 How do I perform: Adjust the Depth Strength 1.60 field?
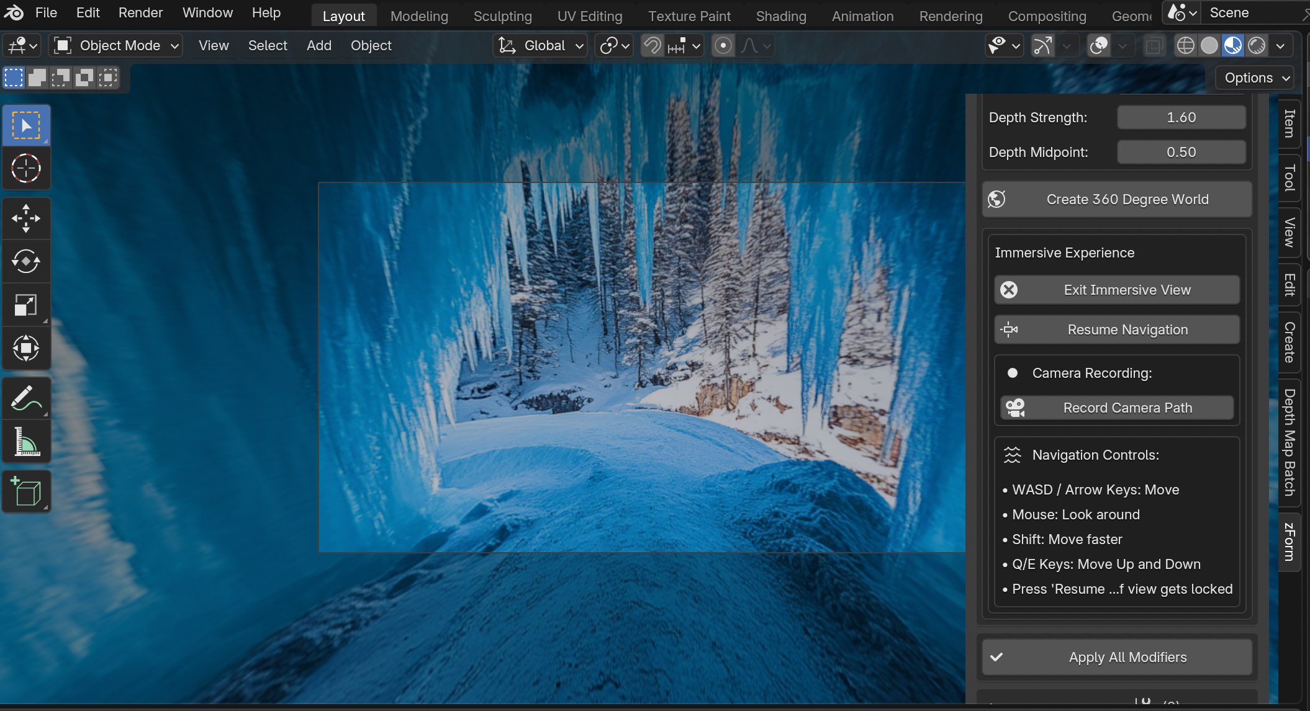point(1181,117)
